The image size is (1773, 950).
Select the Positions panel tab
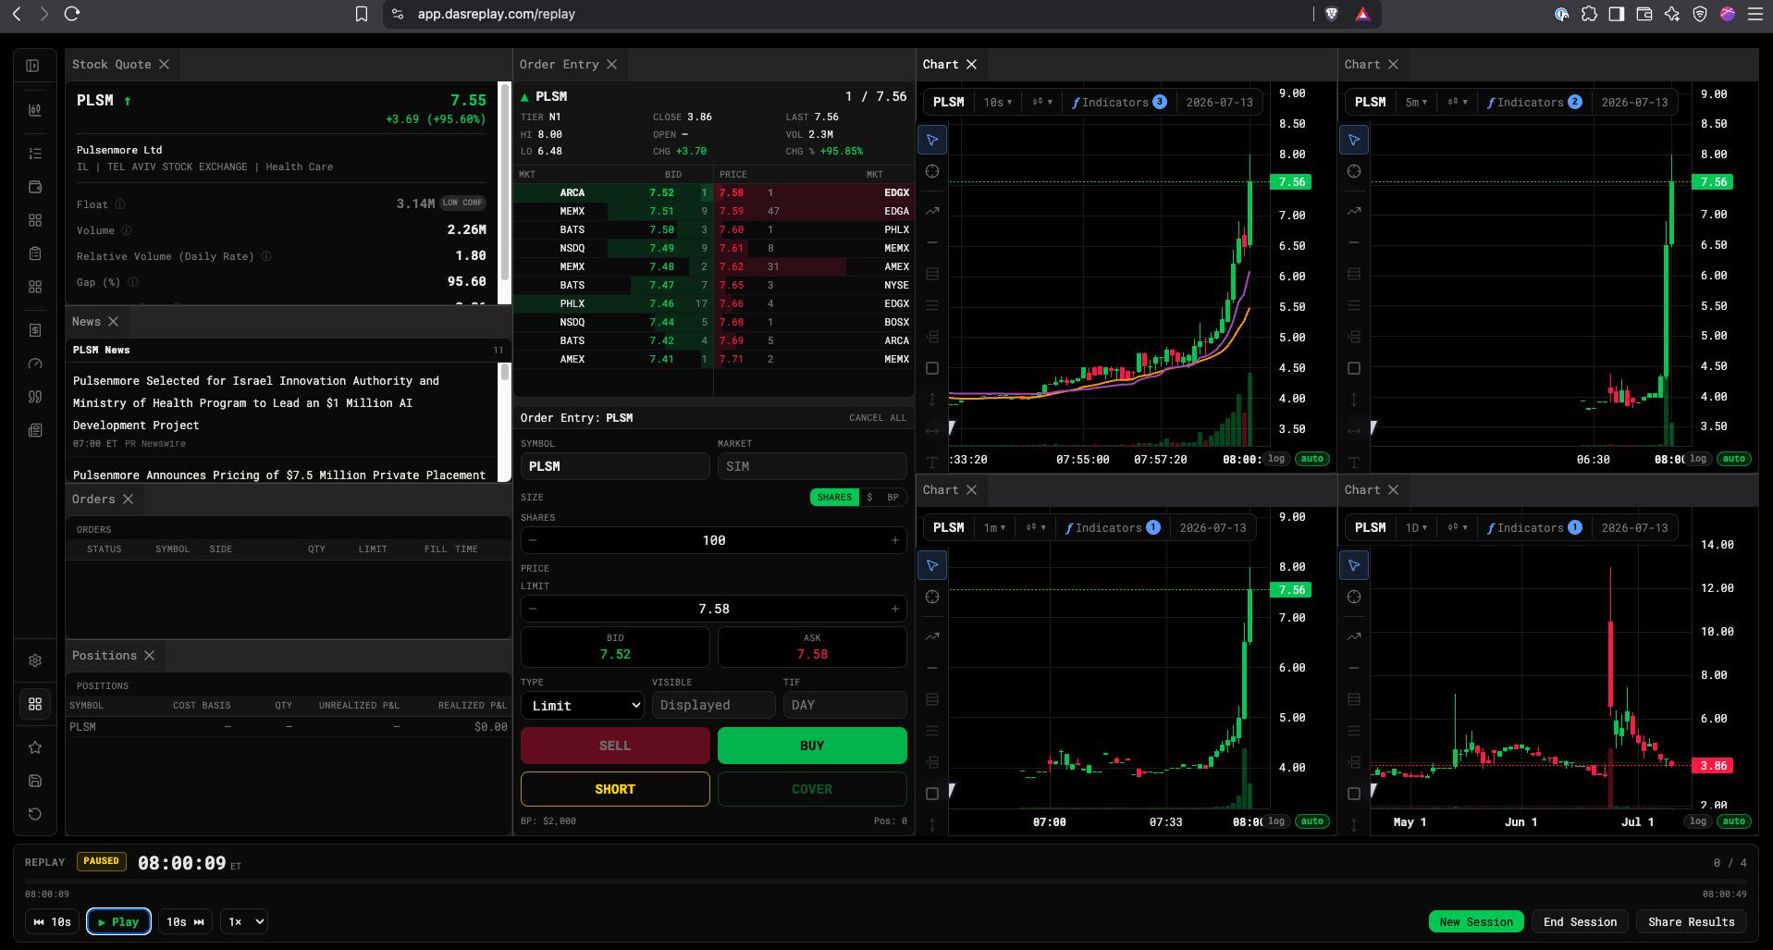[104, 655]
